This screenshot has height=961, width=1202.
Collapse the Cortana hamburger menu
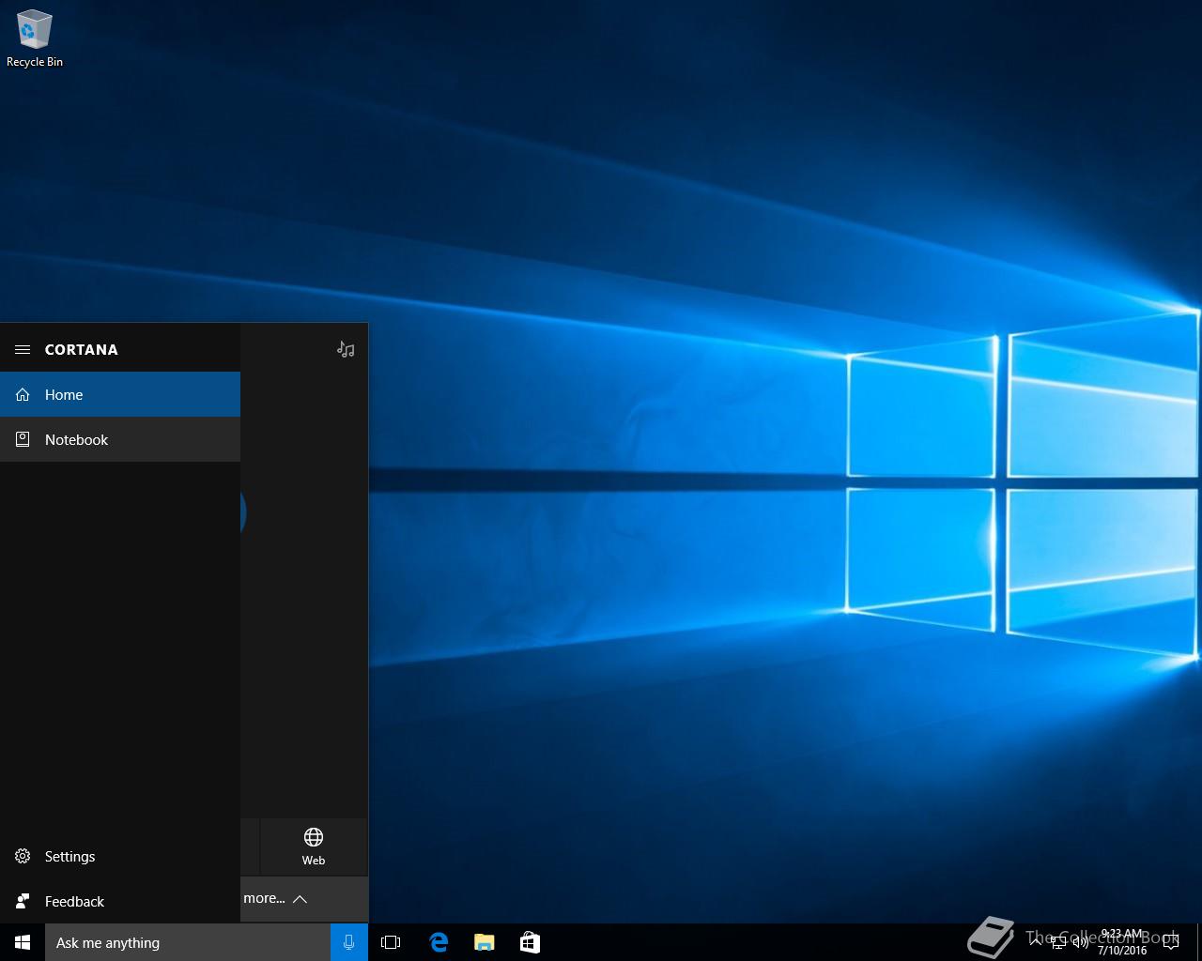[x=23, y=349]
